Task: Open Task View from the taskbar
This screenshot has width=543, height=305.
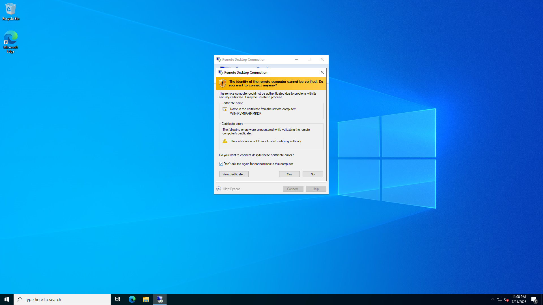Action: click(x=118, y=299)
